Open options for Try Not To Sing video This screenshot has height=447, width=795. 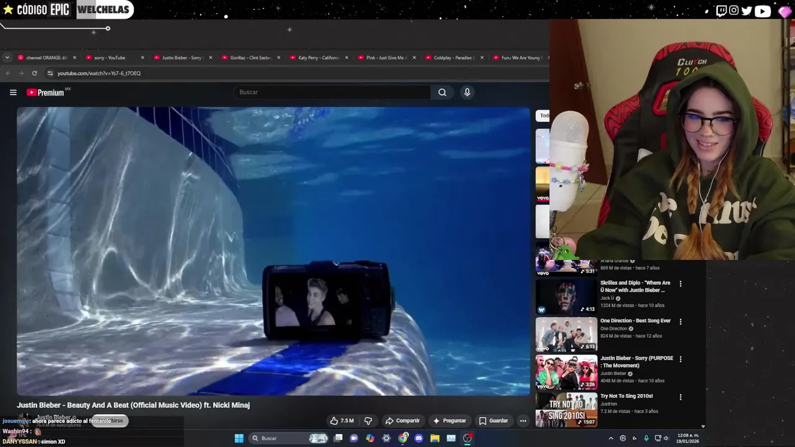pos(680,397)
